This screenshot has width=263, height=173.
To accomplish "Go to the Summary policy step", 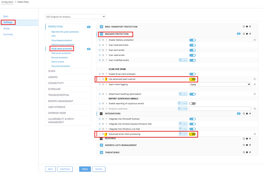I will coord(8,34).
